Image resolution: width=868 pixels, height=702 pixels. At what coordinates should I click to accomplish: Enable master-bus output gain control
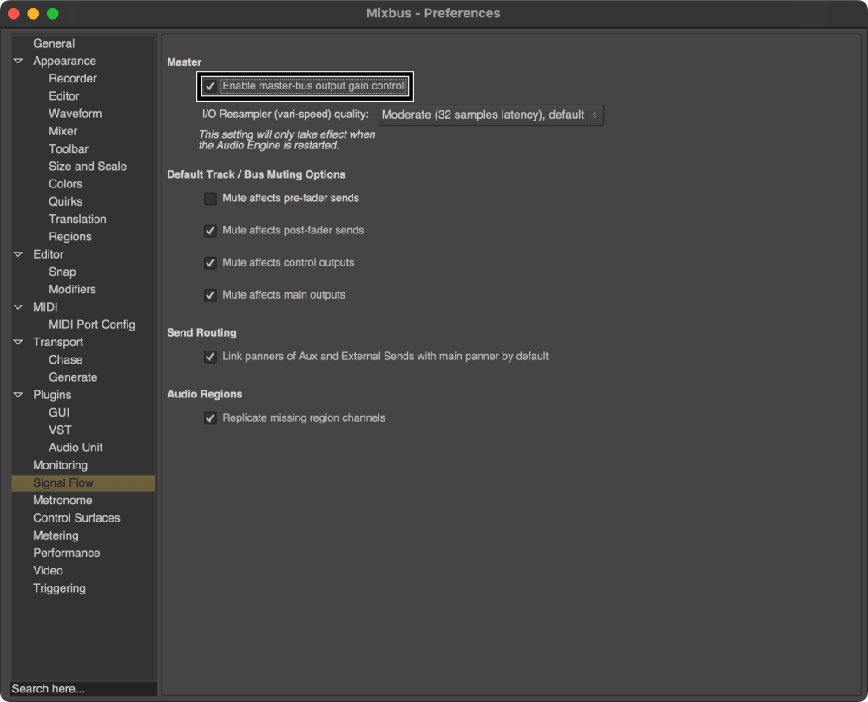coord(210,86)
